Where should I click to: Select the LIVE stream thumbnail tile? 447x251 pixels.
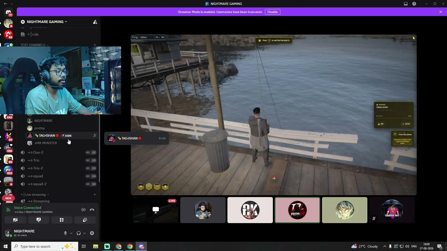(156, 210)
